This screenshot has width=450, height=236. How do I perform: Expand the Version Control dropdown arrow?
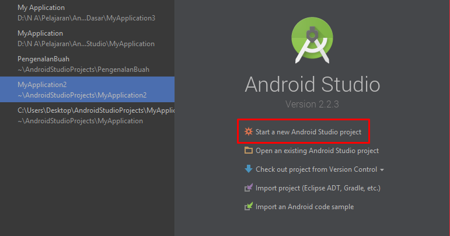[x=382, y=170]
